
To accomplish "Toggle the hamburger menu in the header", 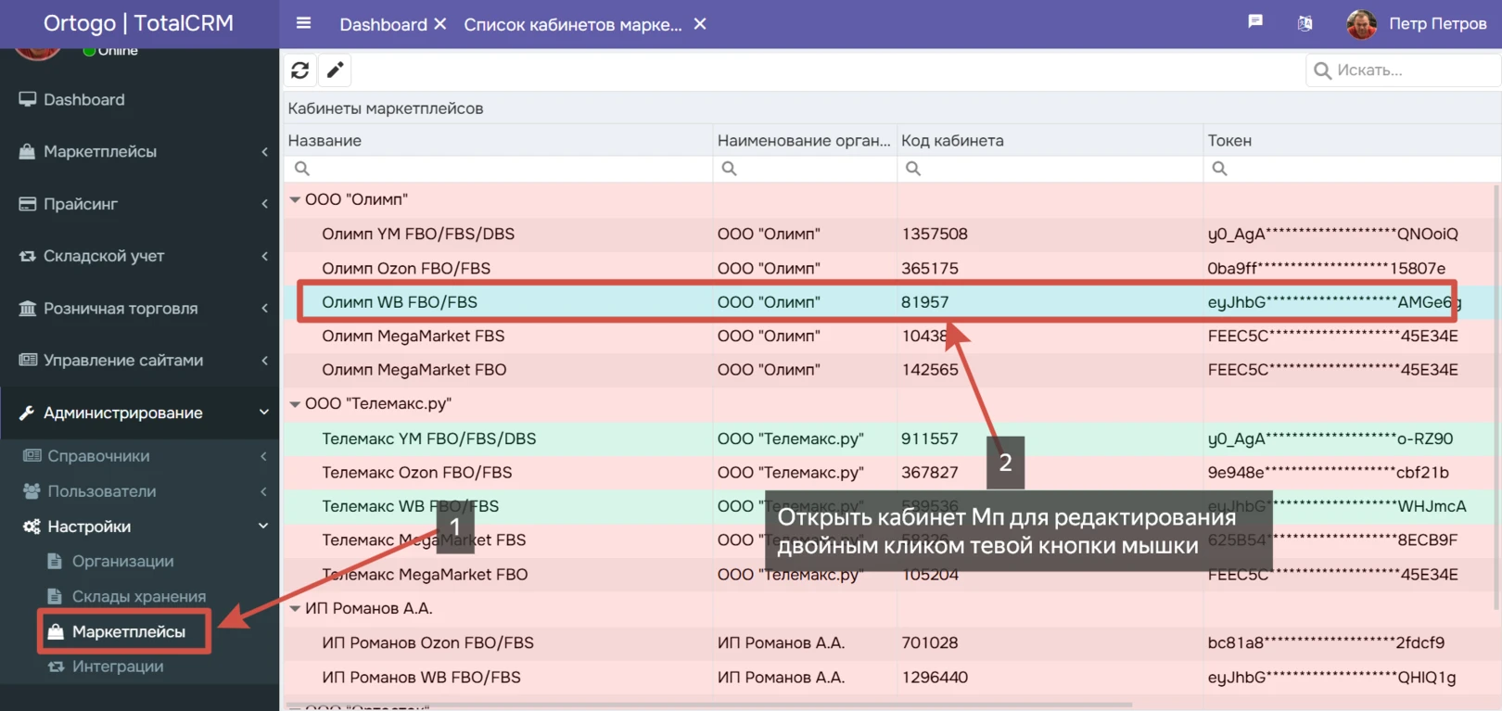I will click(303, 23).
